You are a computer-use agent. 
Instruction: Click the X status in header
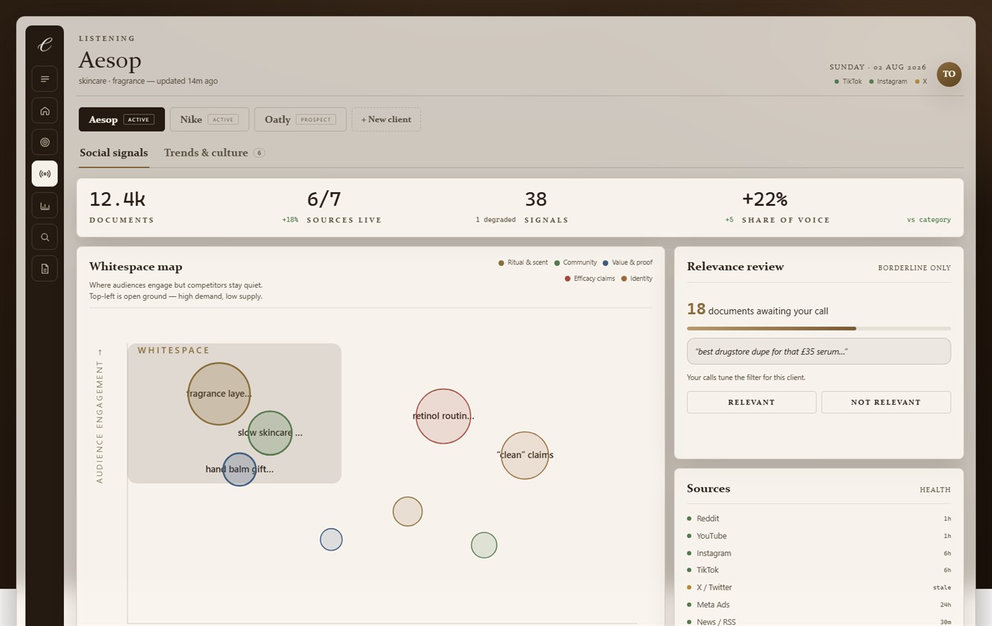(x=921, y=81)
